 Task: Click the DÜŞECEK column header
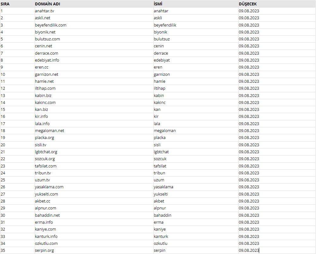(248, 4)
